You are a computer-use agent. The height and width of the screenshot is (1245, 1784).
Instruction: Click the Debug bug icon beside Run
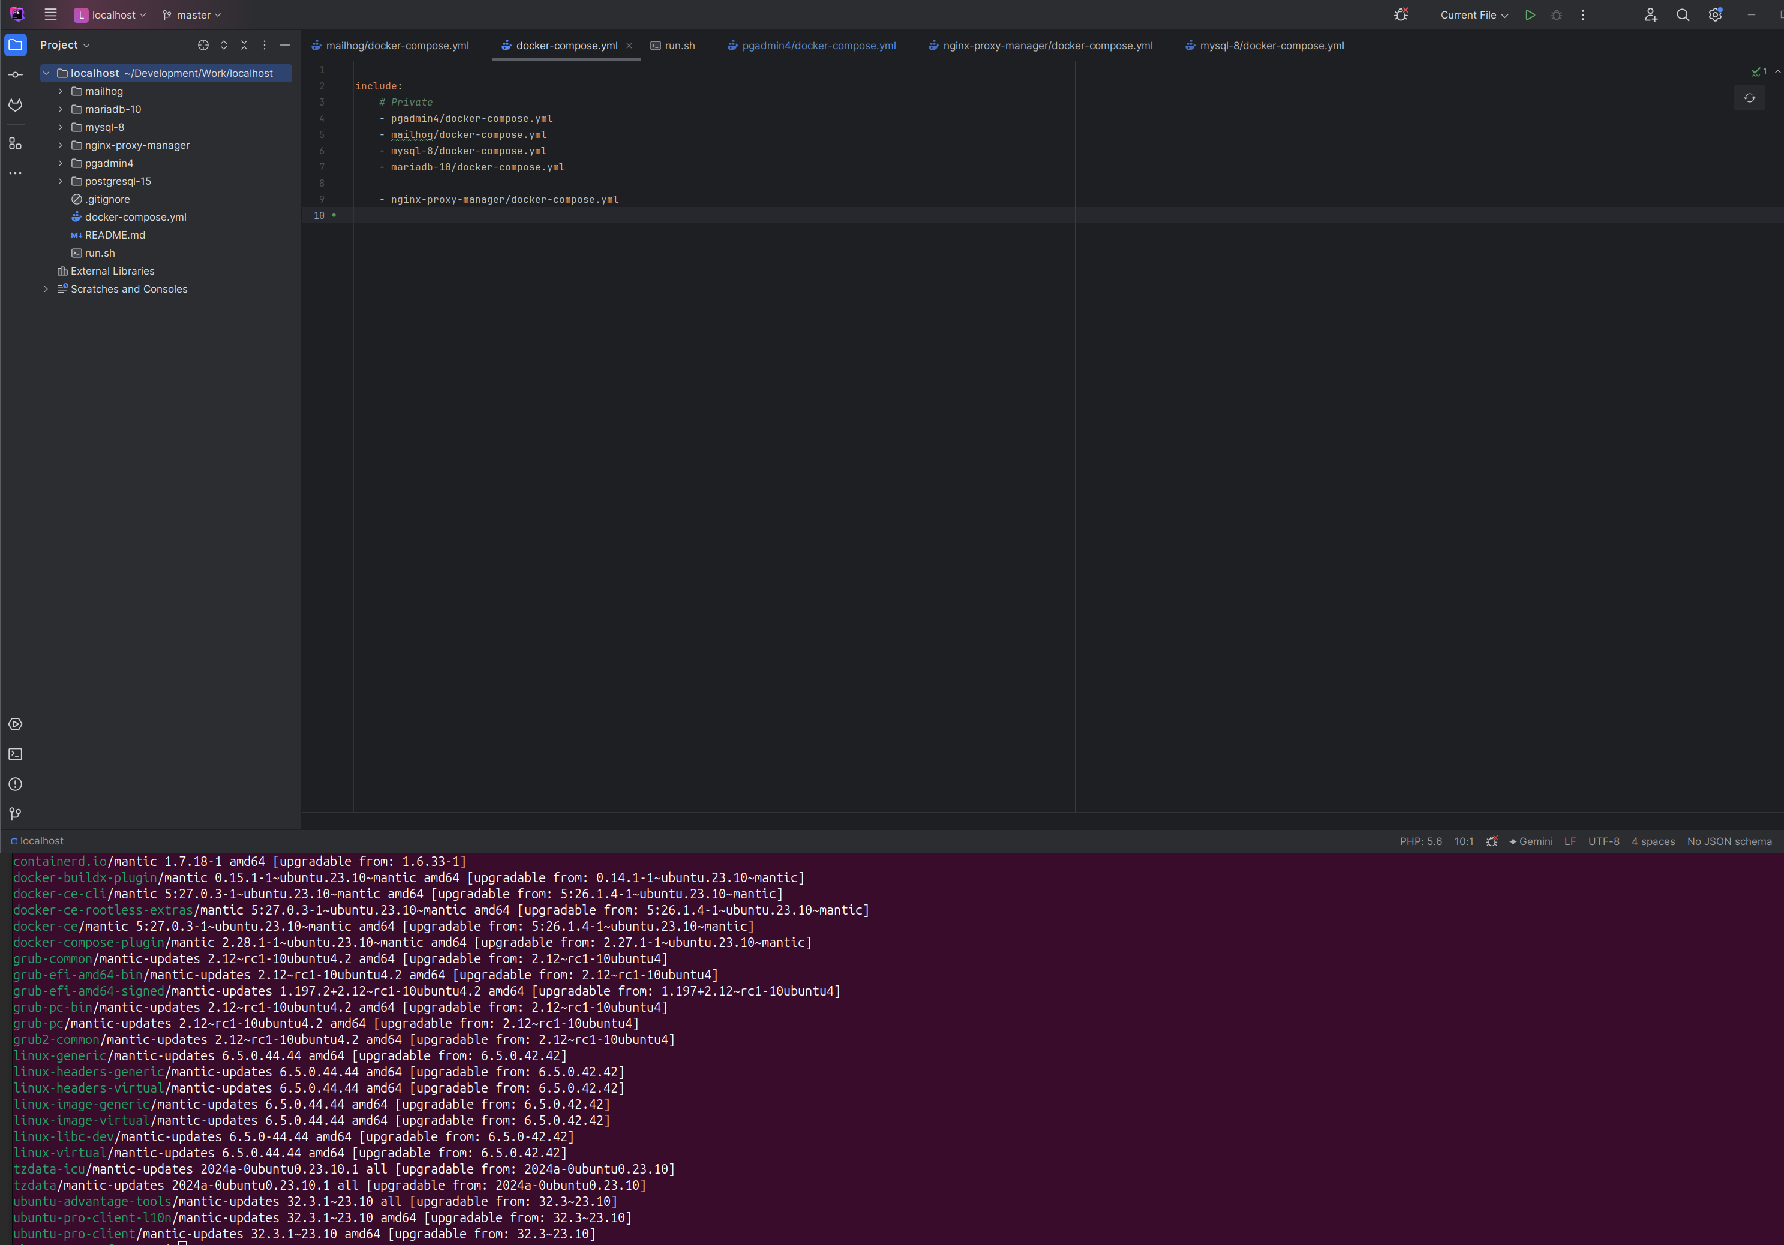(1556, 15)
